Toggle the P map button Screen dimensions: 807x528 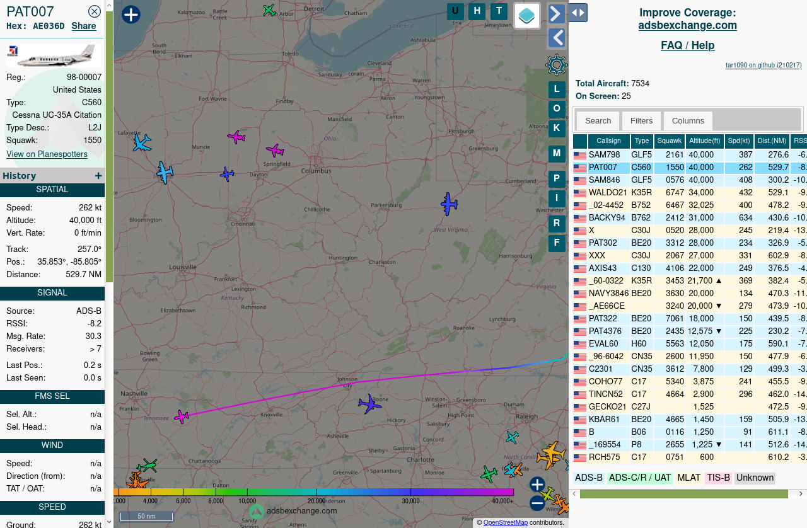557,179
